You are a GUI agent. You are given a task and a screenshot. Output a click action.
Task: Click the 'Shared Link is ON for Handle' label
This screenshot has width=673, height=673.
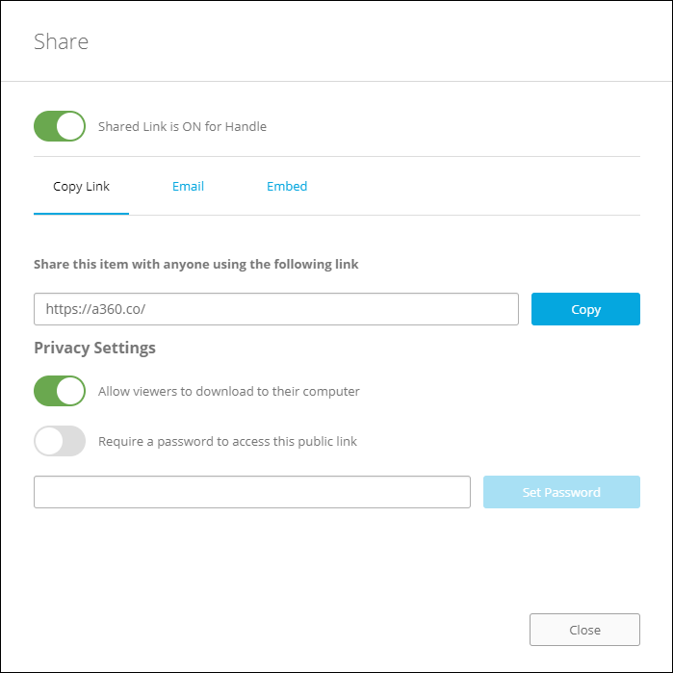(182, 126)
